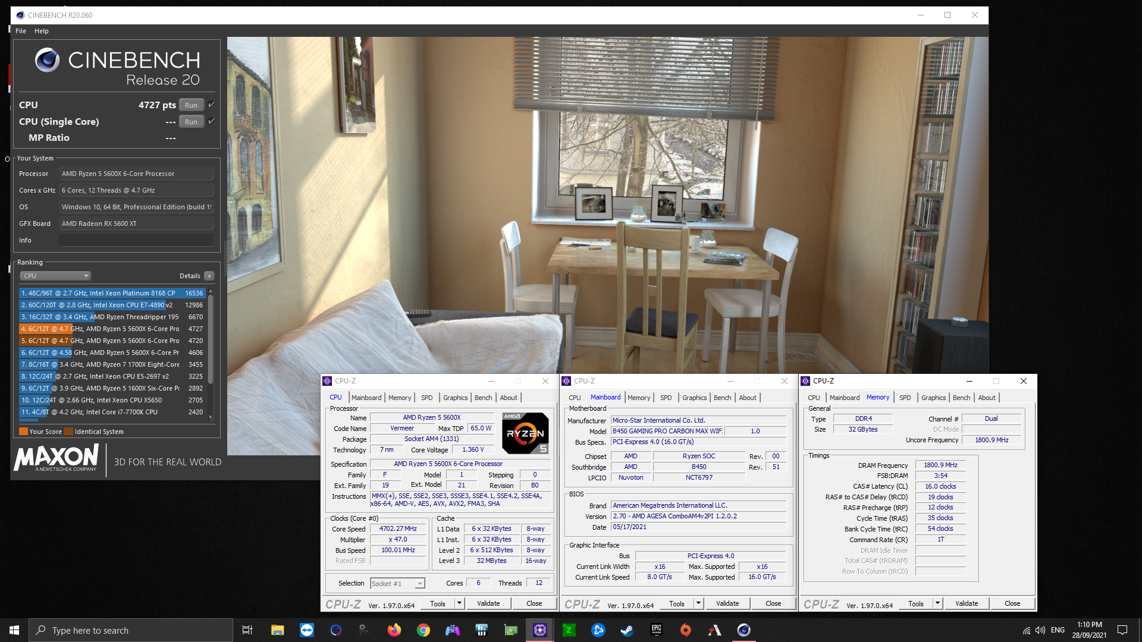Select ranking row Ryzen 7 1700X Eight-Core

(112, 364)
